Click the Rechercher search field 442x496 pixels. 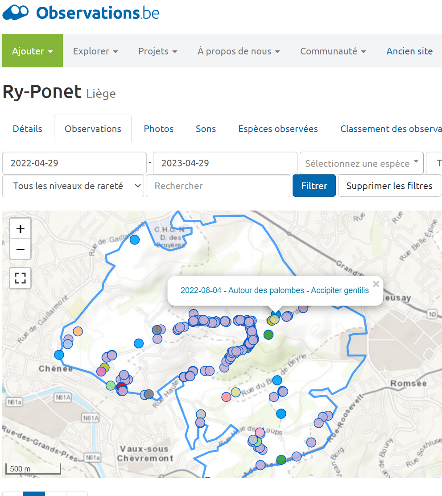218,186
